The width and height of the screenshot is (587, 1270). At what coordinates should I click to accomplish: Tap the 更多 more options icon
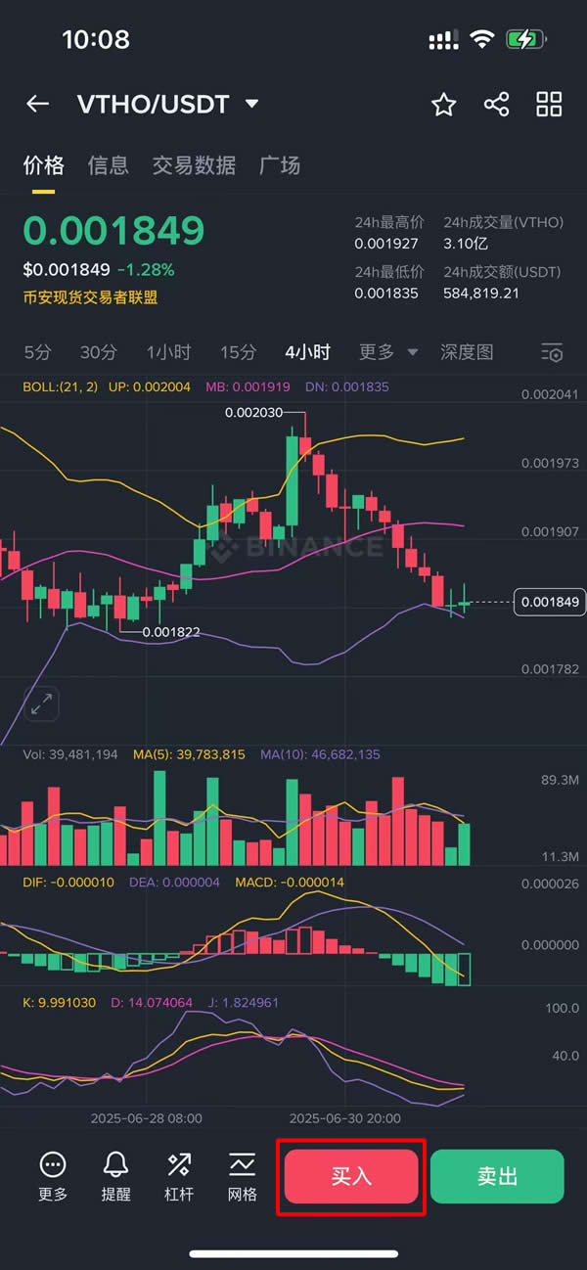coord(53,1175)
